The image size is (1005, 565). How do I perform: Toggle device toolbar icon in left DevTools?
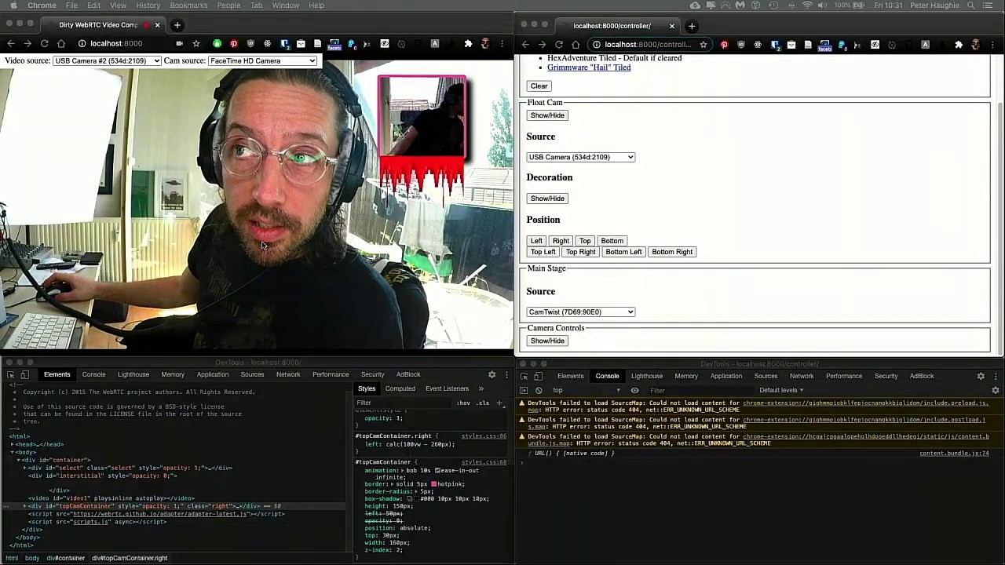click(x=25, y=374)
